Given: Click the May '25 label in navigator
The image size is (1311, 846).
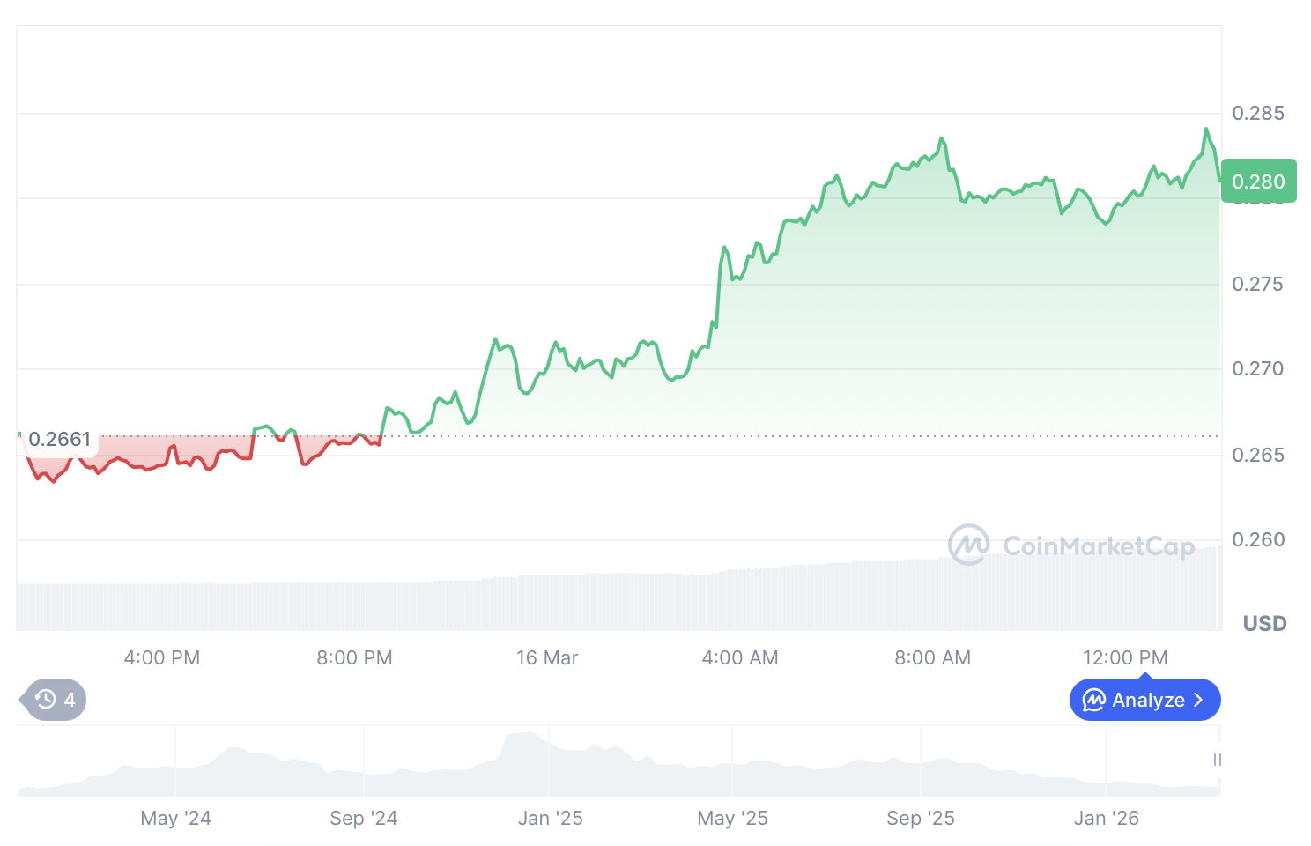Looking at the screenshot, I should (x=732, y=818).
